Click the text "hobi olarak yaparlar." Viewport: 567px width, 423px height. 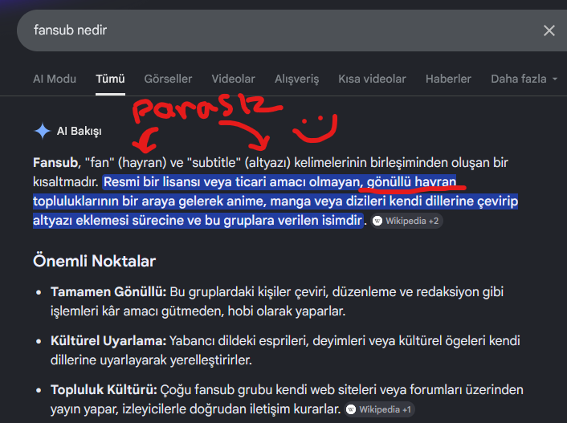[x=287, y=311]
